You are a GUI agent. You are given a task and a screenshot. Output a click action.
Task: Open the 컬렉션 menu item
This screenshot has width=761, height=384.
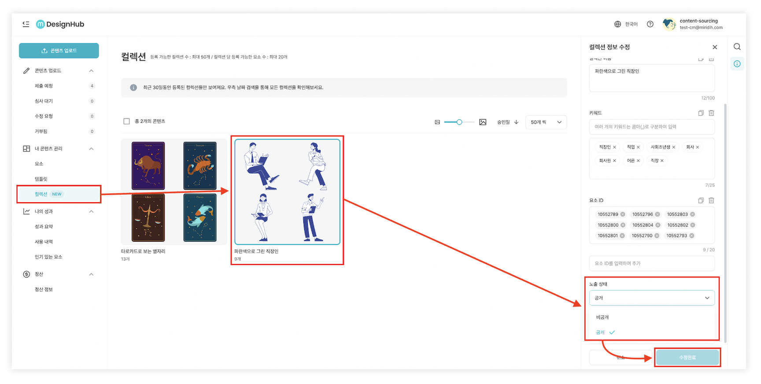coord(41,194)
